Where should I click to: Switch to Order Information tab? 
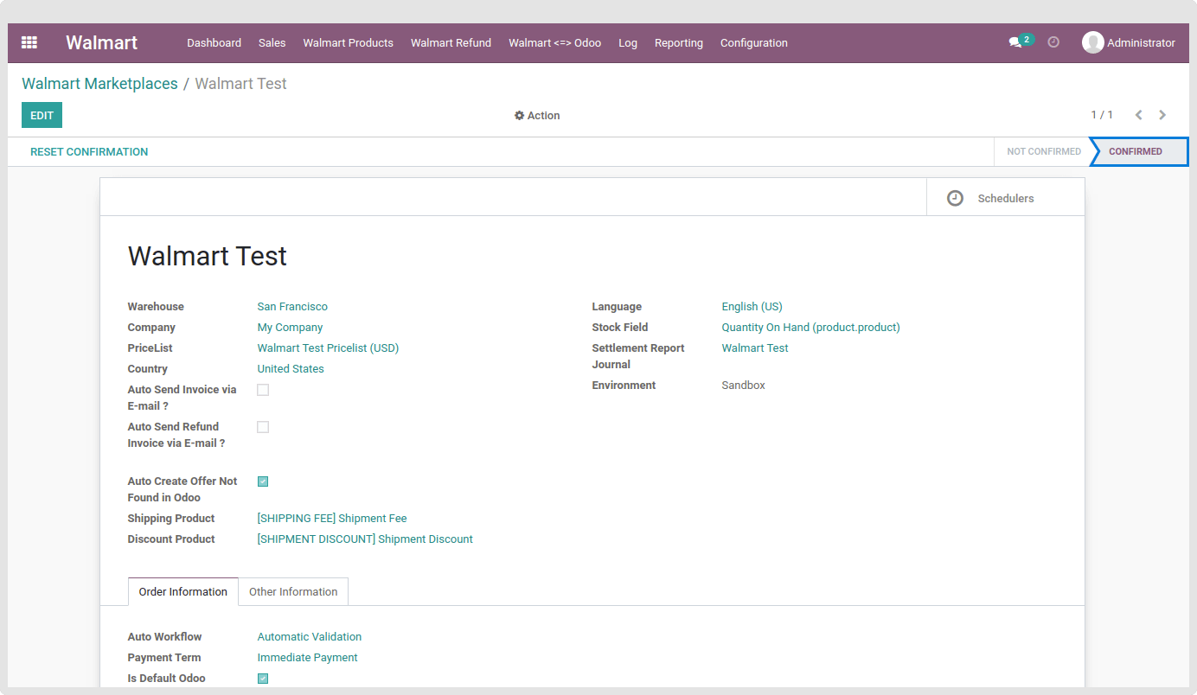[183, 592]
